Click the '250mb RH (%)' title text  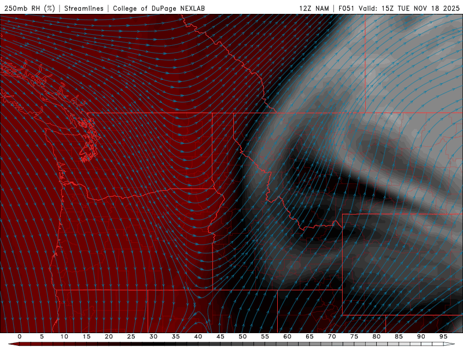30,8
